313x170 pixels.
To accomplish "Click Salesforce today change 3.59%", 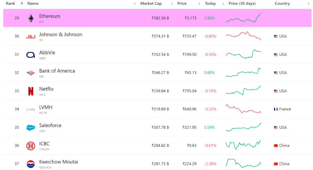I will point(209,127).
